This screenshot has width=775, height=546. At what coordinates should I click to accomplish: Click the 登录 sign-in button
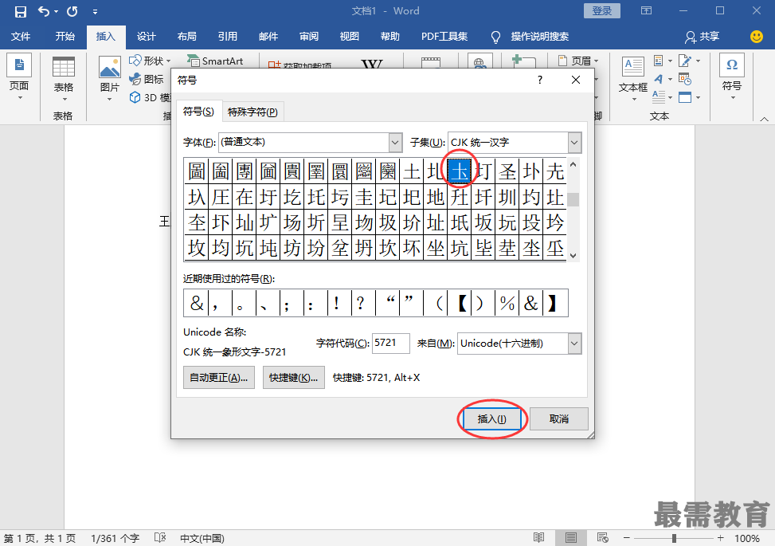pos(601,11)
